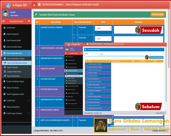Click the Hasil Pengolahan Nilai grid icon

pos(5,94)
